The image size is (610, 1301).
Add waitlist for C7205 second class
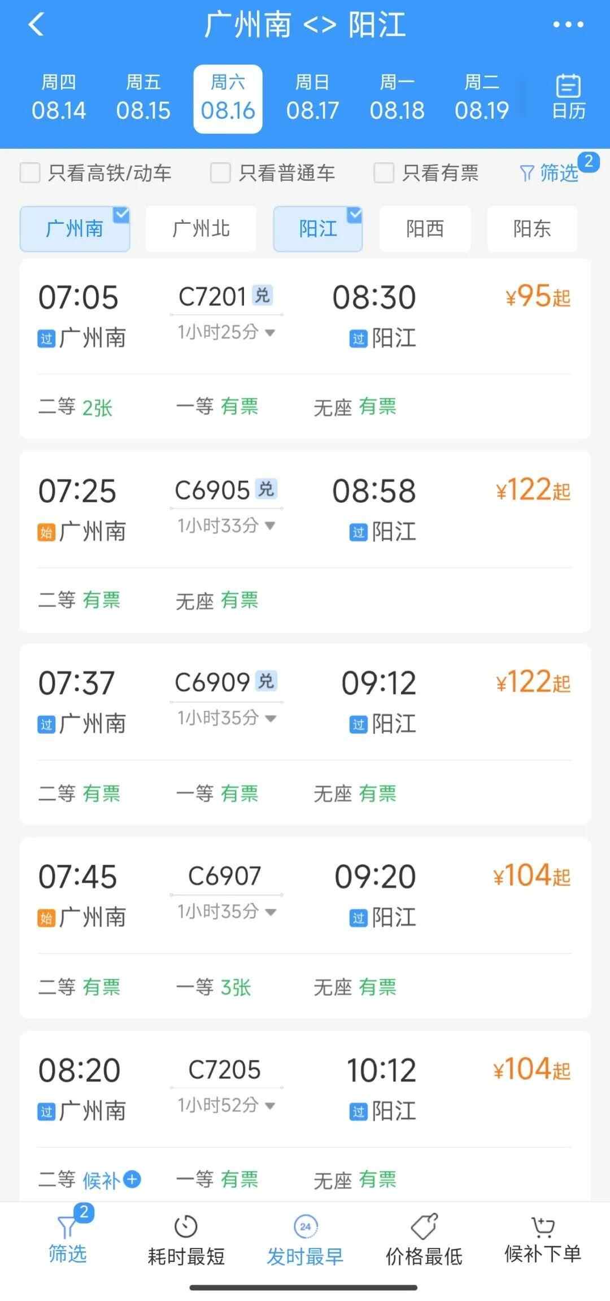tap(132, 1179)
